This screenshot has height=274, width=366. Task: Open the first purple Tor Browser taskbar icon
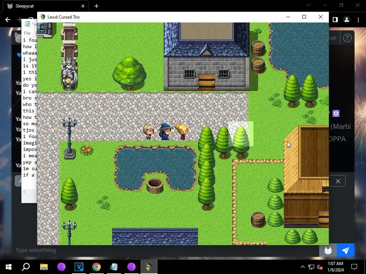[x=61, y=267]
